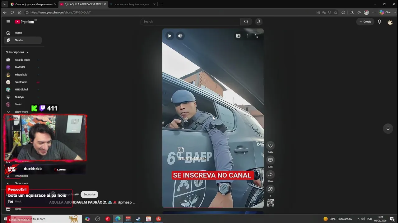Open the YouTube guide hamburger menu
The width and height of the screenshot is (398, 223).
pos(8,22)
